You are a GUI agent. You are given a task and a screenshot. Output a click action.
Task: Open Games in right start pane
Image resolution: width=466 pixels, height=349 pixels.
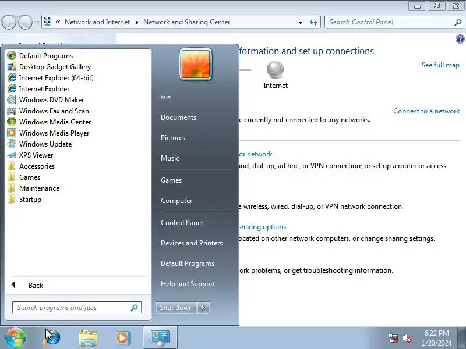171,180
